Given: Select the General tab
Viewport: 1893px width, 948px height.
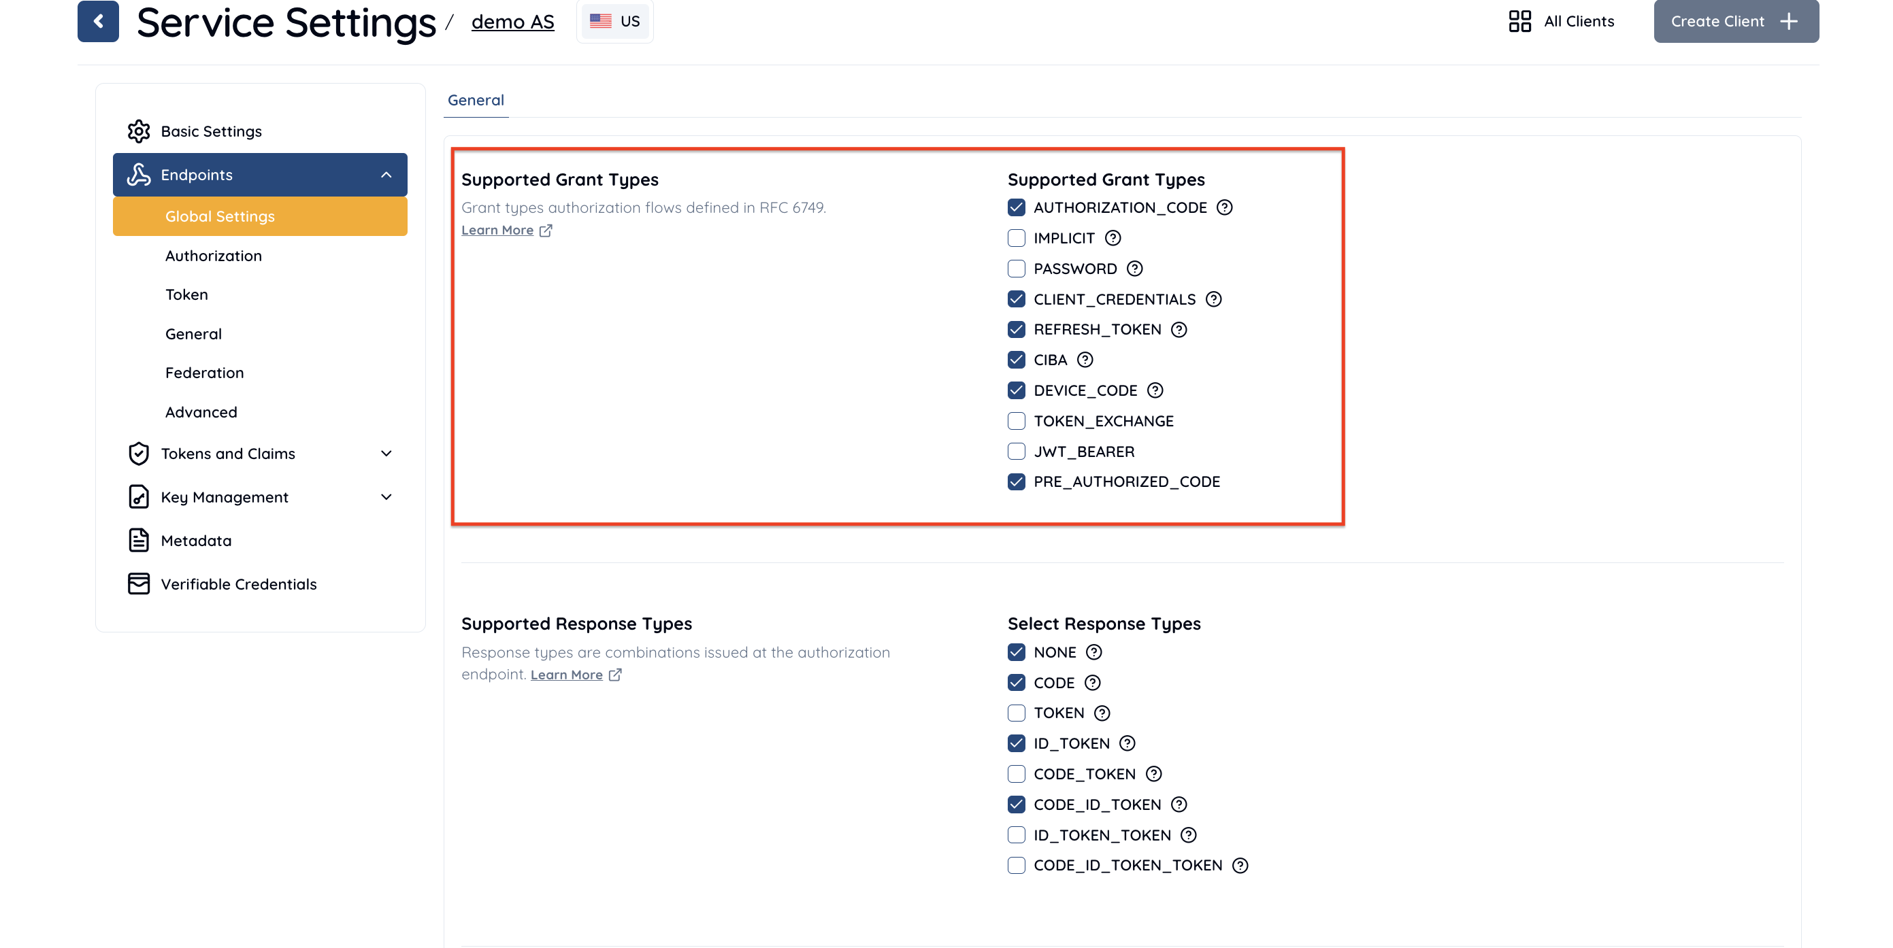Looking at the screenshot, I should [476, 100].
